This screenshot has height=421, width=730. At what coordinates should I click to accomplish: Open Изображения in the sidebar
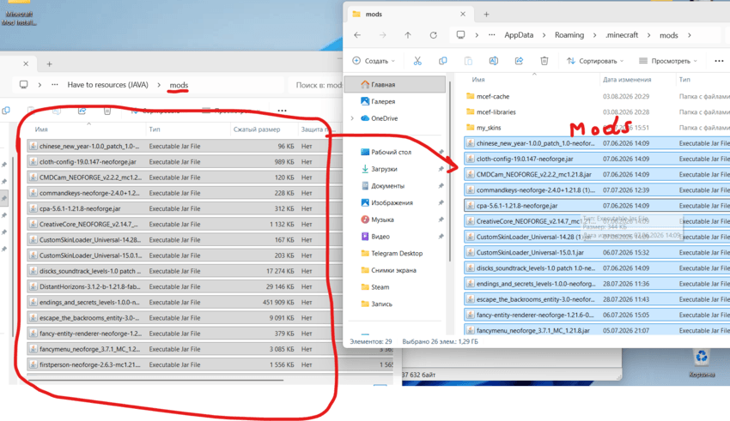click(392, 202)
